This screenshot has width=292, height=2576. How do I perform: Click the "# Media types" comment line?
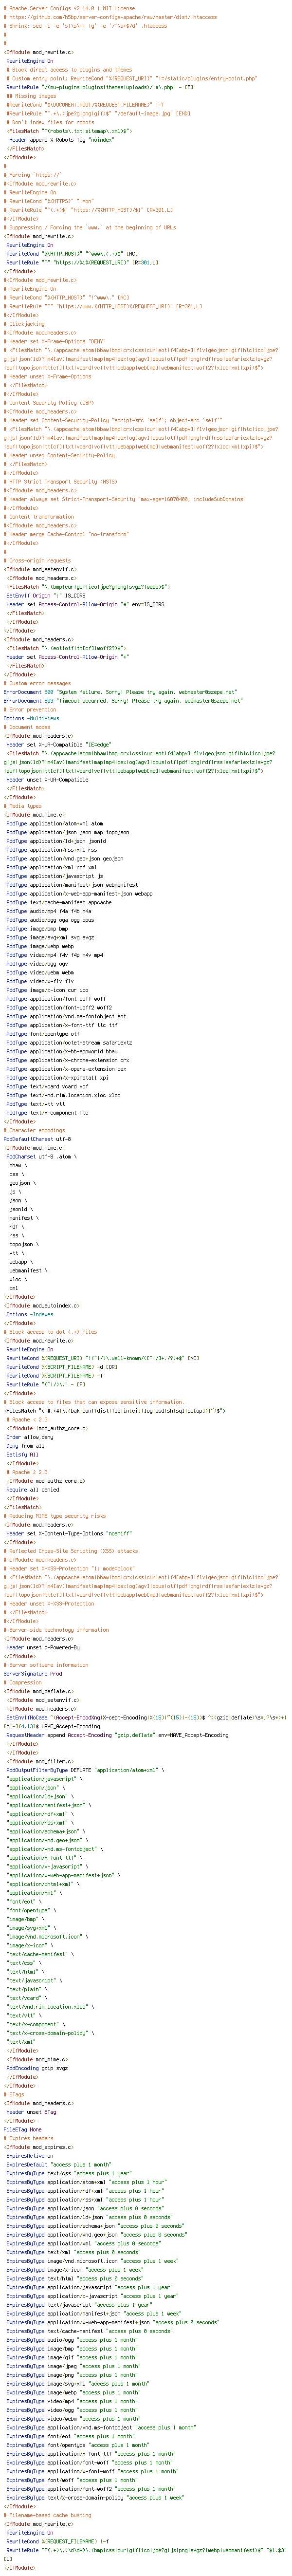(x=24, y=805)
